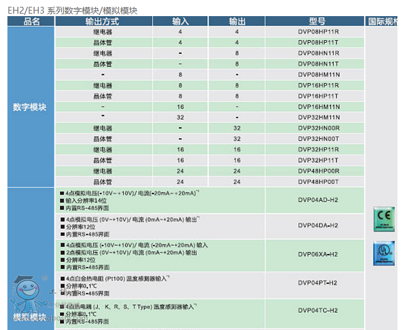403x330 pixels.
Task: Click 继电器 in the DVP32HP11R row
Action: (103, 150)
